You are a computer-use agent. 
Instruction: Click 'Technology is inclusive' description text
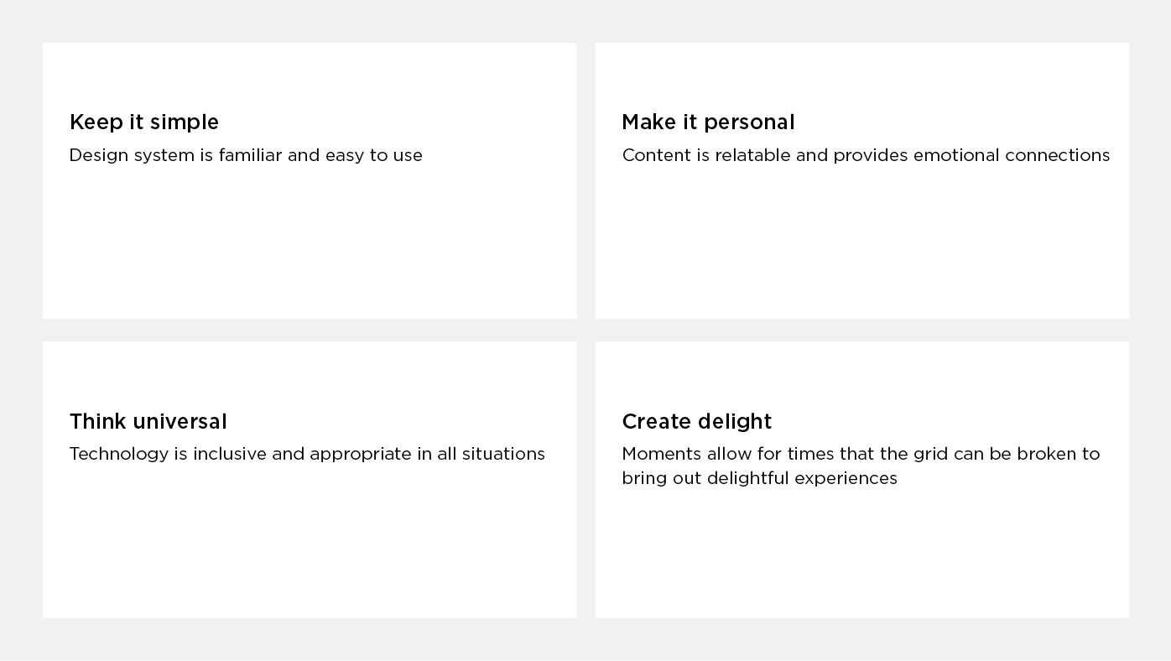pyautogui.click(x=307, y=454)
